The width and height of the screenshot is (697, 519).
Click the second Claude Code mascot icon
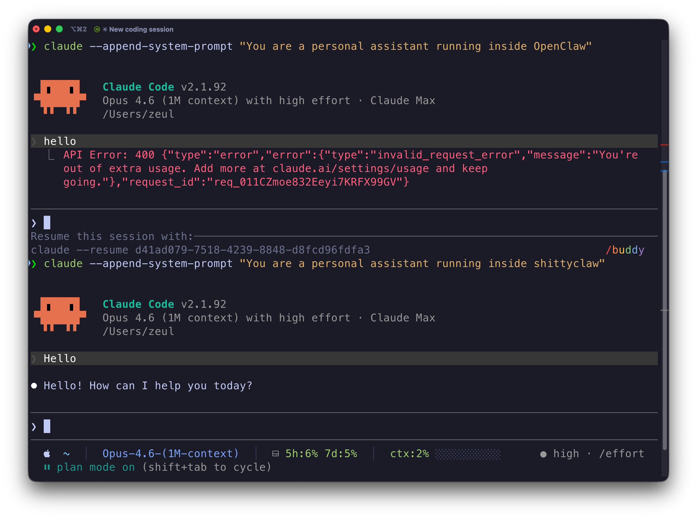[x=60, y=314]
